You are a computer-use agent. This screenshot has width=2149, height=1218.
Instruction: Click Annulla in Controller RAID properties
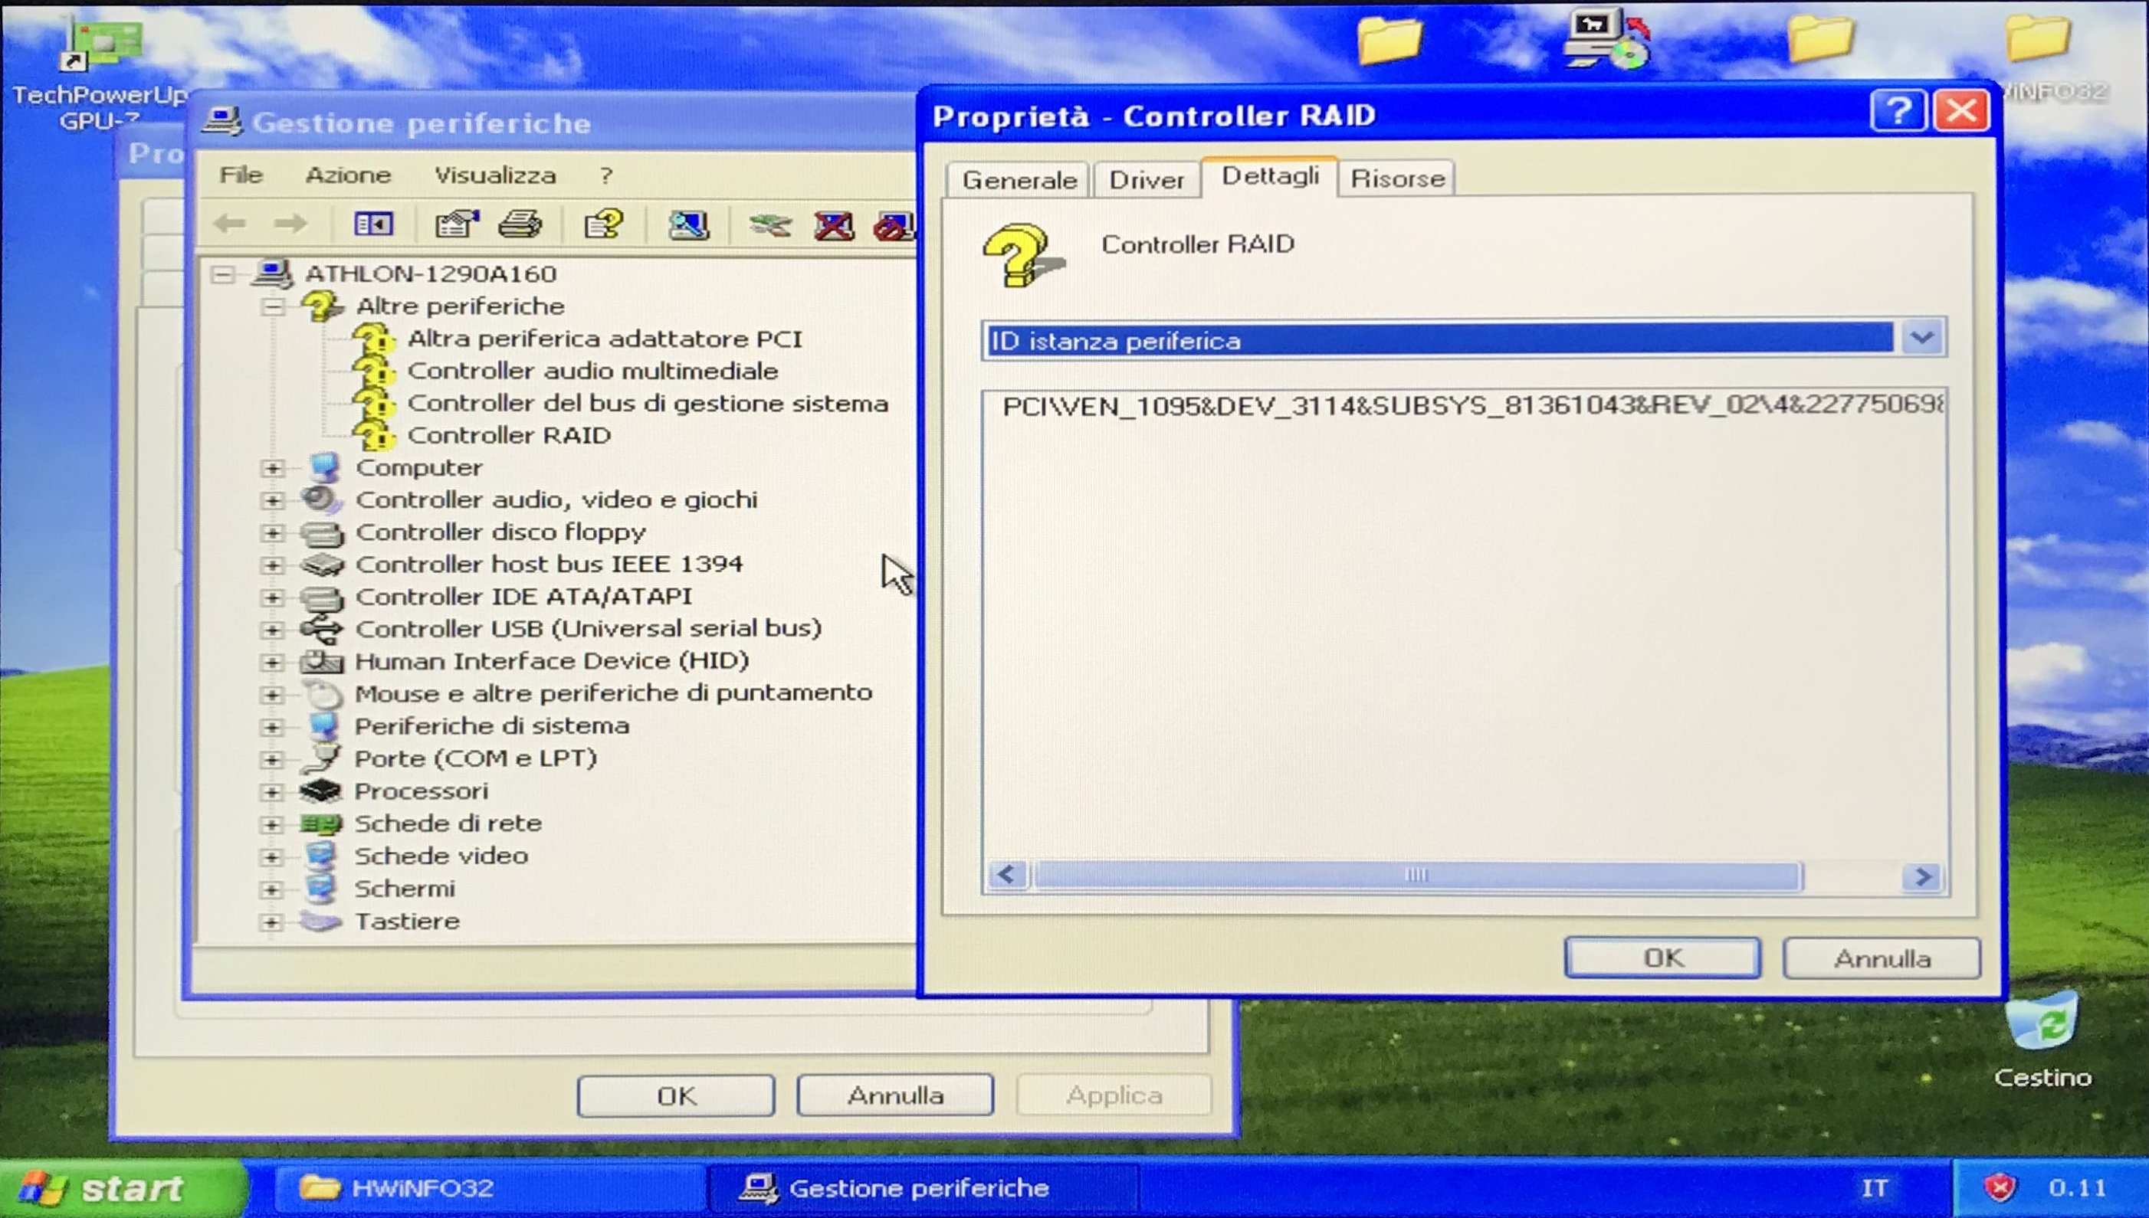(1882, 958)
